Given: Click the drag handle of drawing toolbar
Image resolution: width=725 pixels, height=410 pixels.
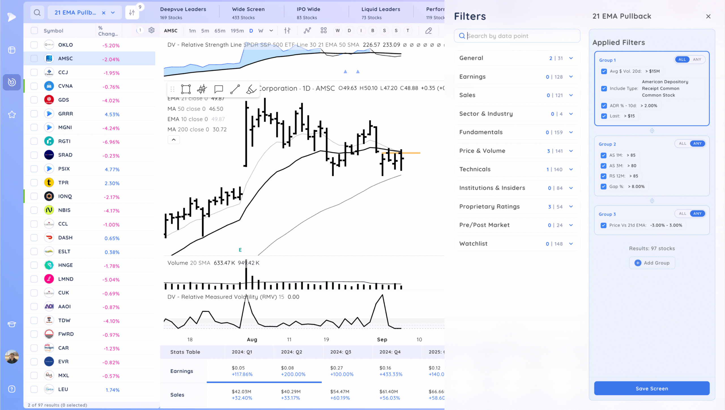Looking at the screenshot, I should click(172, 89).
